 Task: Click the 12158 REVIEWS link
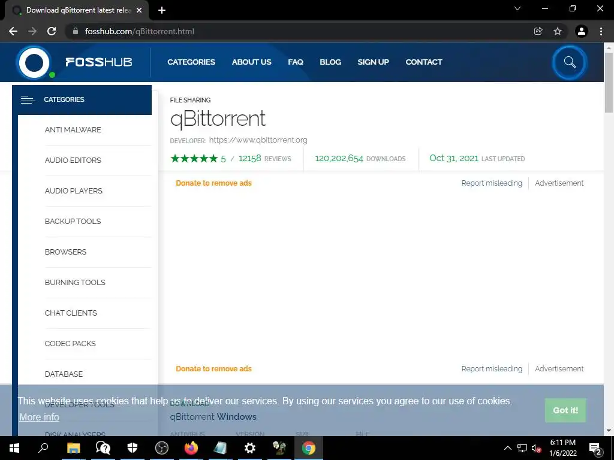click(x=264, y=158)
